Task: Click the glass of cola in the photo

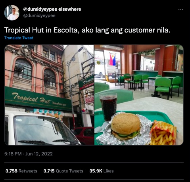Action: pyautogui.click(x=108, y=107)
